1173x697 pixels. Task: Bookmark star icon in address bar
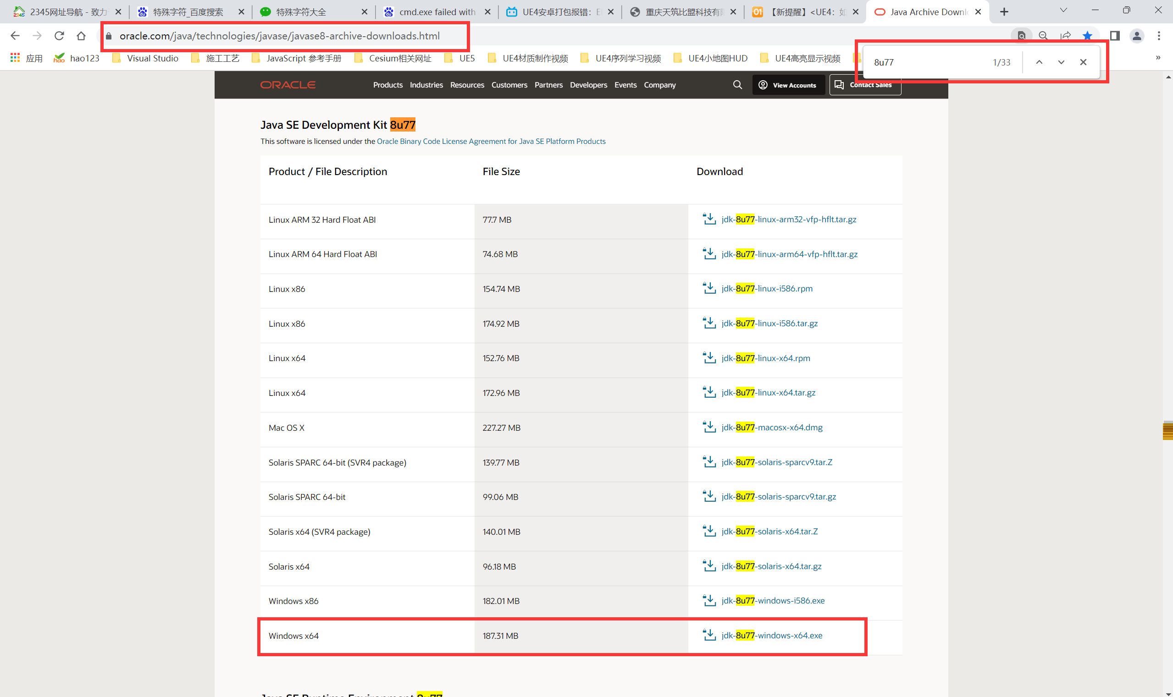pos(1087,36)
